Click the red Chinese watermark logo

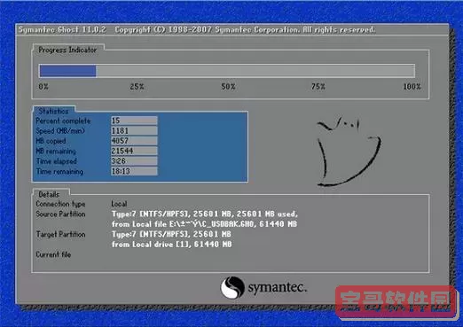click(396, 303)
